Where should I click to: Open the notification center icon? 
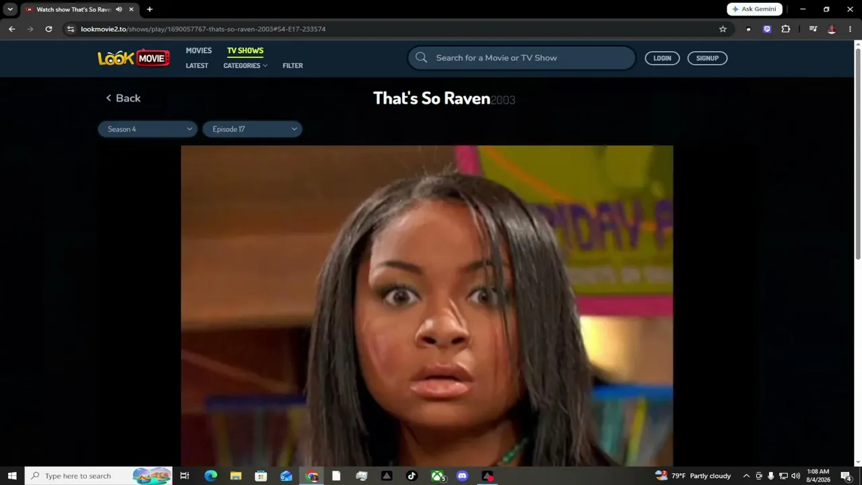(x=846, y=476)
